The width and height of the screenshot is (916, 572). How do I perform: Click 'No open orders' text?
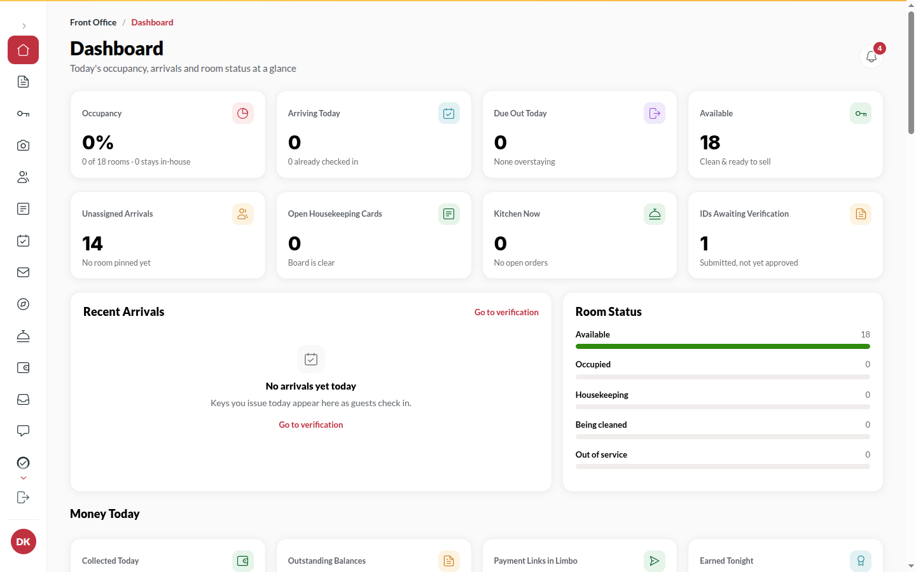(x=520, y=262)
